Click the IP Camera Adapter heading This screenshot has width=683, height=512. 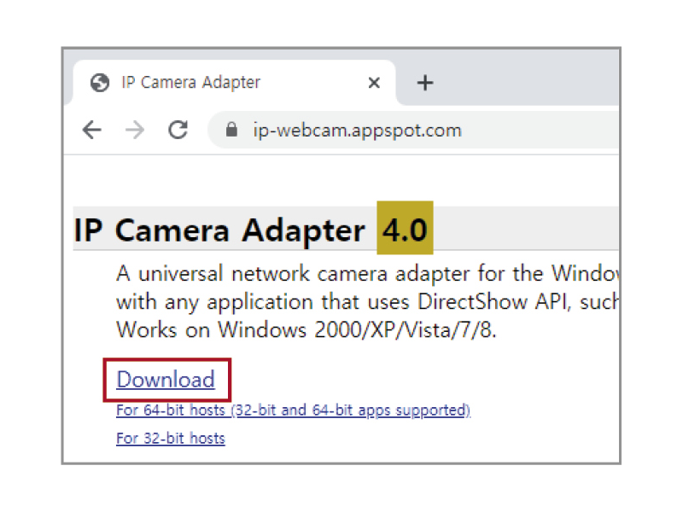point(219,230)
